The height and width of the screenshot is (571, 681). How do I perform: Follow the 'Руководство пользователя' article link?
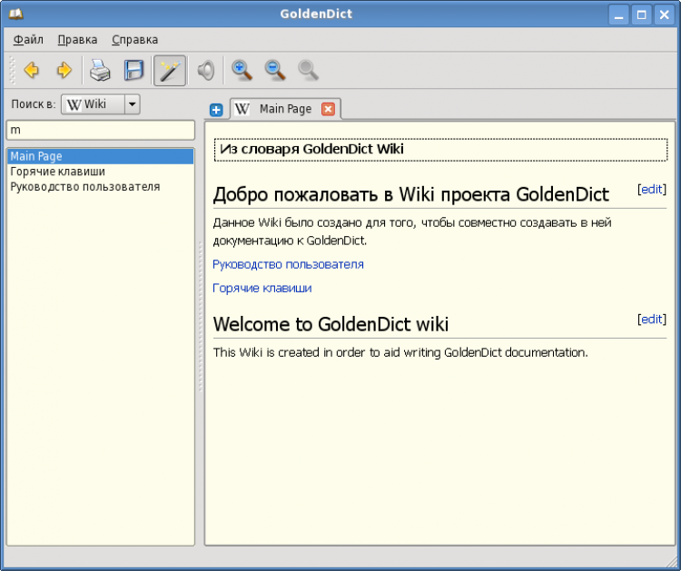point(288,264)
